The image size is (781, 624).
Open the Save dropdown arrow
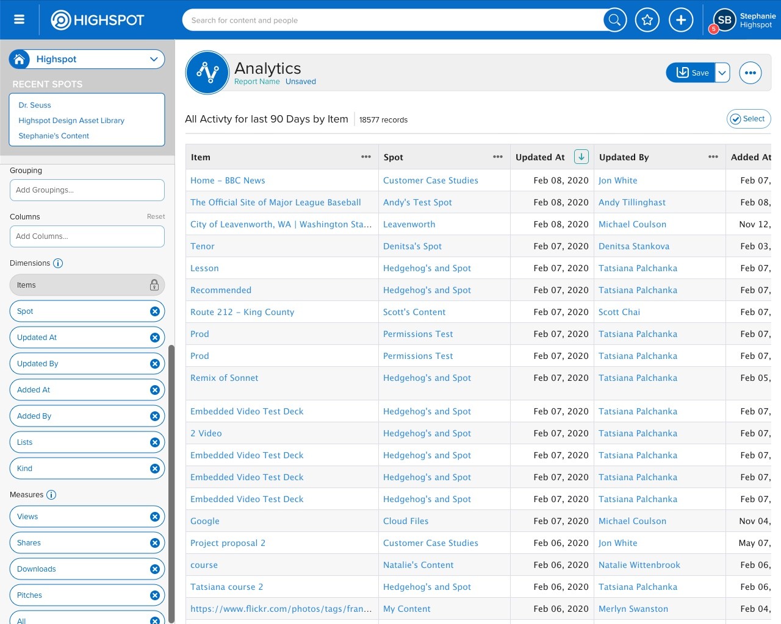click(722, 73)
